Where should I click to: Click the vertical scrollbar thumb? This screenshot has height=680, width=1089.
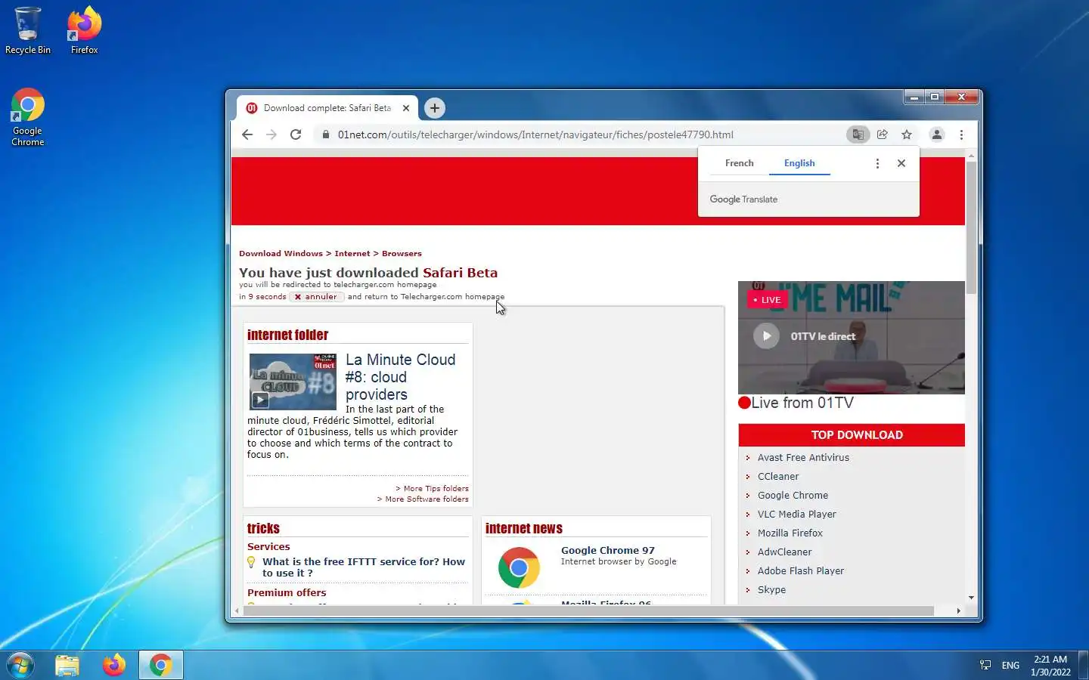(x=971, y=227)
